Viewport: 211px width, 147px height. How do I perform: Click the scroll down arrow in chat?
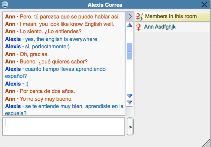click(x=129, y=96)
